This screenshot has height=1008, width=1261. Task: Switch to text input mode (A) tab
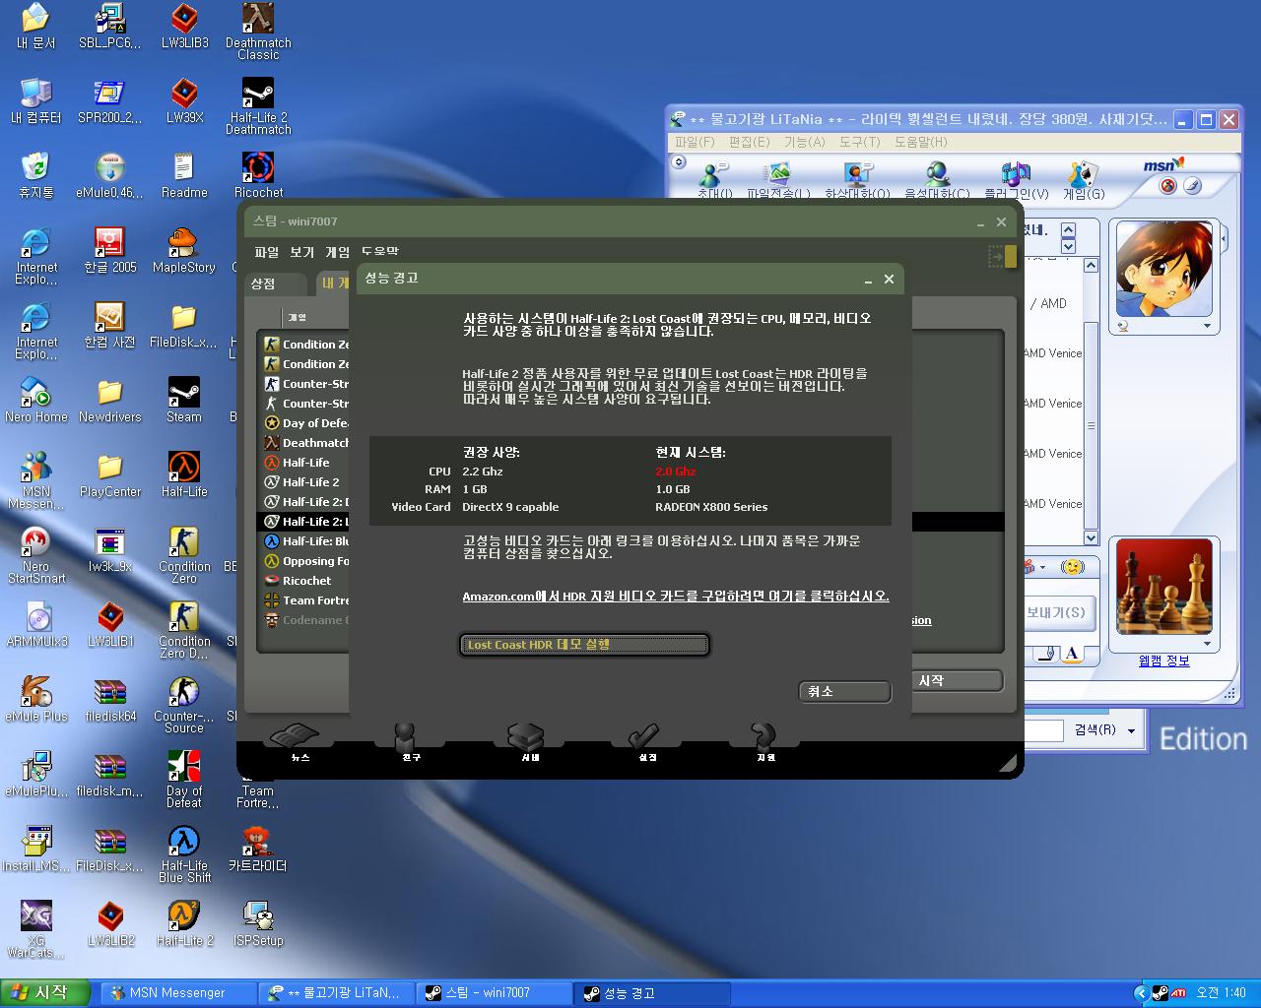pyautogui.click(x=1072, y=654)
